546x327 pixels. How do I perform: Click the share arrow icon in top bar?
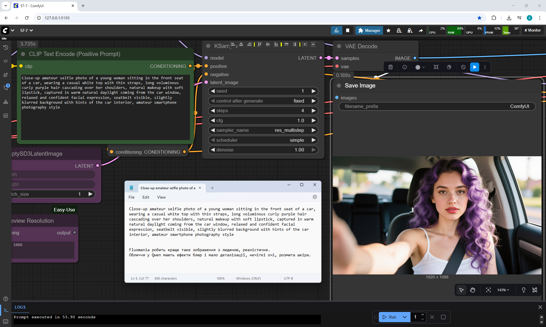[x=421, y=30]
